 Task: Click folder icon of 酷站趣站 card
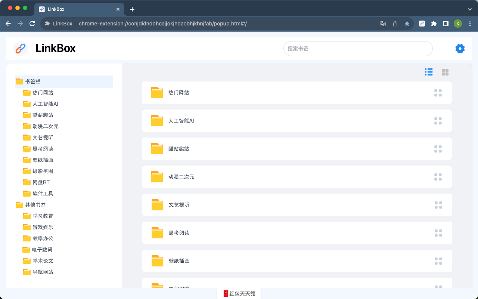point(157,149)
